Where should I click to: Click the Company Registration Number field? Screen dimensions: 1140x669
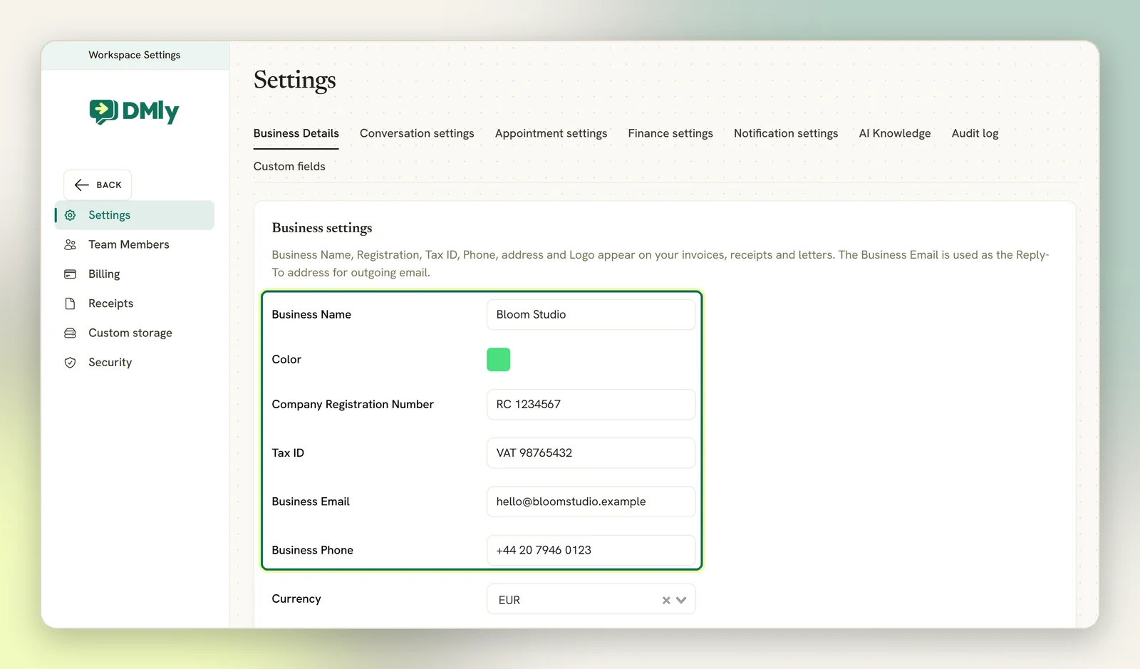(x=591, y=405)
